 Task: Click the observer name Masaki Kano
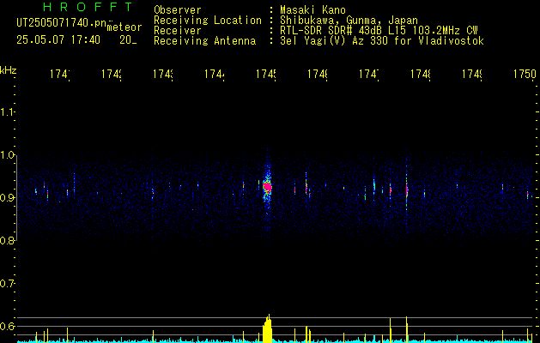[312, 10]
